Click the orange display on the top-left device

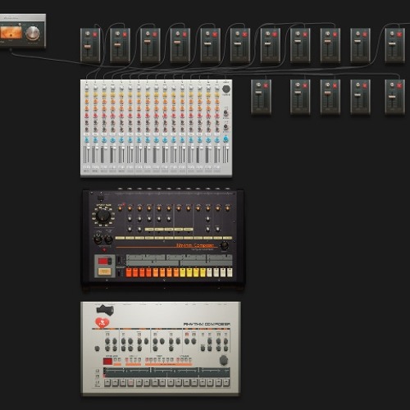pos(11,33)
